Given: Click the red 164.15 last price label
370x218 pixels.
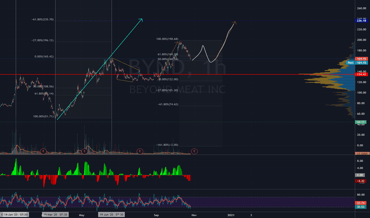Looking at the screenshot, I should [x=361, y=59].
